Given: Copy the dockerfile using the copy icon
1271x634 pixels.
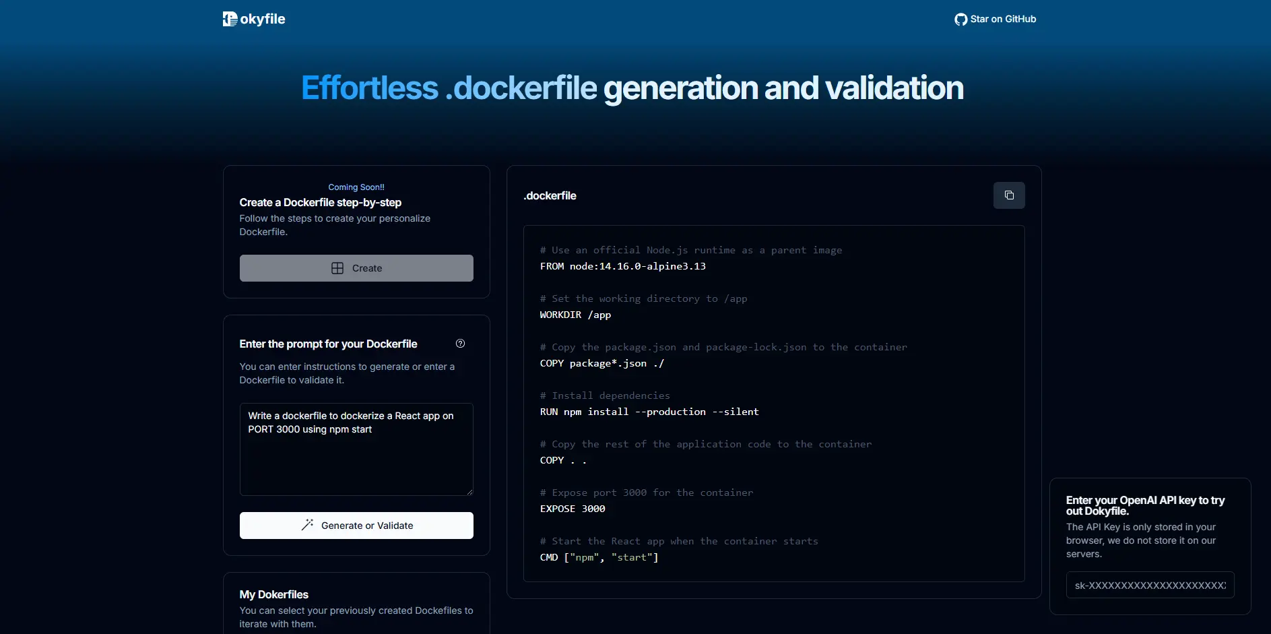Looking at the screenshot, I should (x=1008, y=195).
